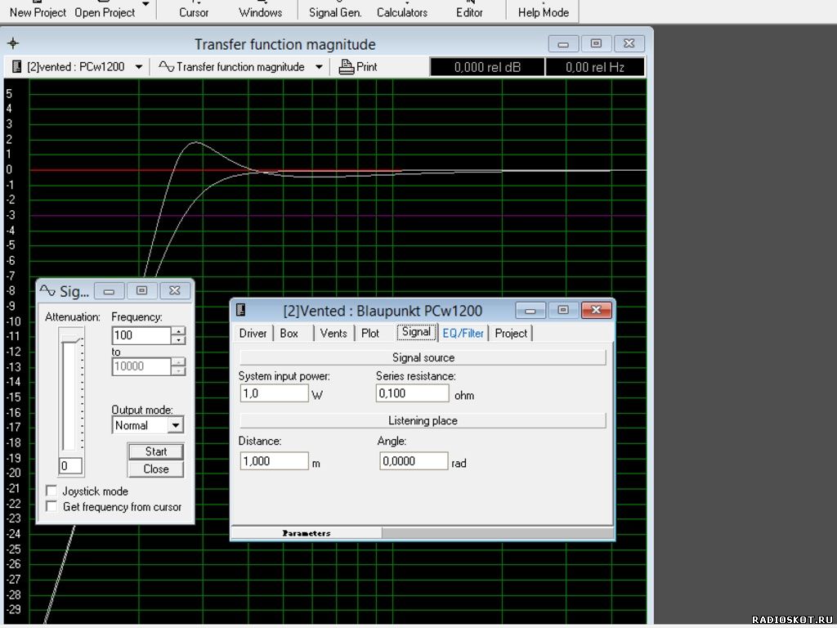The width and height of the screenshot is (837, 628).
Task: Click the waveform icon beside Transfer function magnitude
Action: point(167,67)
